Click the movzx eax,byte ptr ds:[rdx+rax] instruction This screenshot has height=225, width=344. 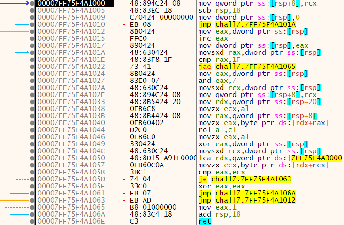[x=263, y=123]
